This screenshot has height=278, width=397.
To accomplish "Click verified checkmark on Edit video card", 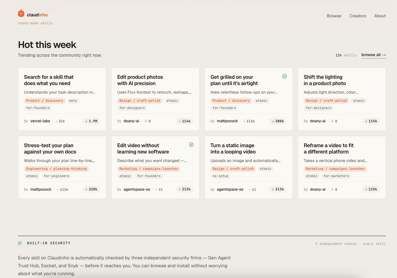I will click(x=191, y=145).
